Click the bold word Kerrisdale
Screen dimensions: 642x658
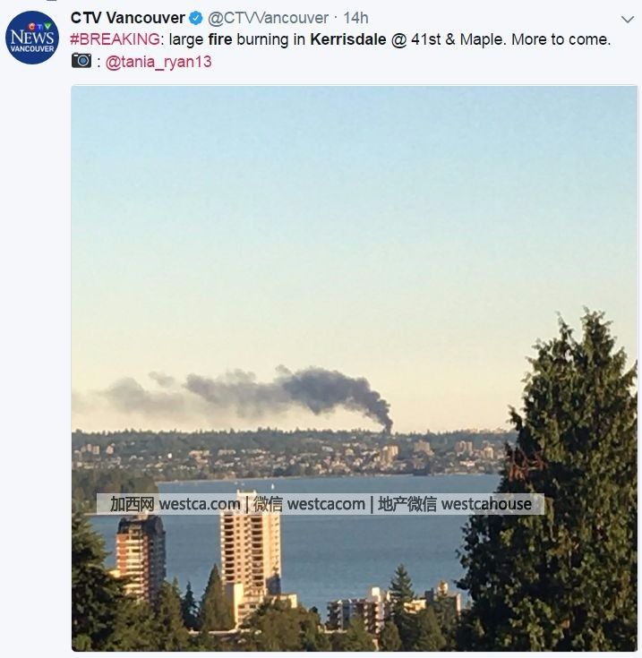pos(347,39)
